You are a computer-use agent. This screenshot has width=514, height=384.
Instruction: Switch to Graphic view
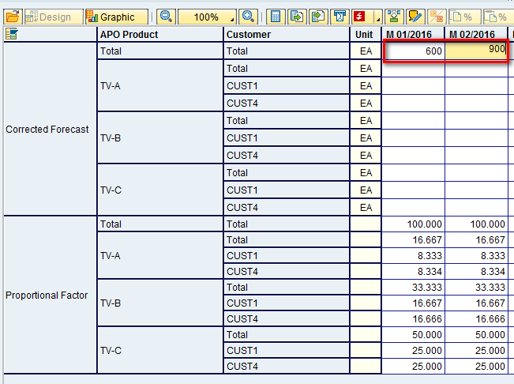pyautogui.click(x=116, y=17)
